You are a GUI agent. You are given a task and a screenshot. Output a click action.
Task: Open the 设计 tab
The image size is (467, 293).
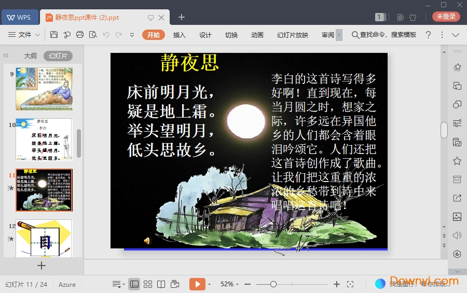tap(205, 35)
